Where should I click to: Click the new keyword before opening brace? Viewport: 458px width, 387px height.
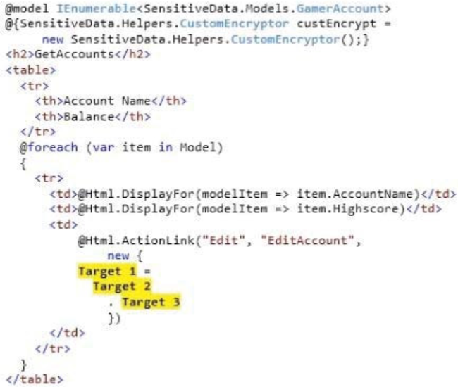118,255
